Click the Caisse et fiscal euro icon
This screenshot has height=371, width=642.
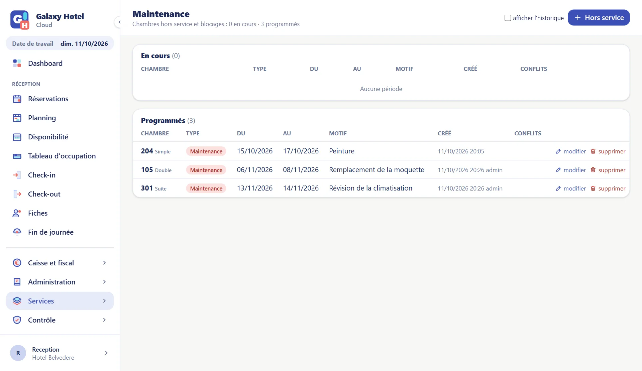click(17, 263)
